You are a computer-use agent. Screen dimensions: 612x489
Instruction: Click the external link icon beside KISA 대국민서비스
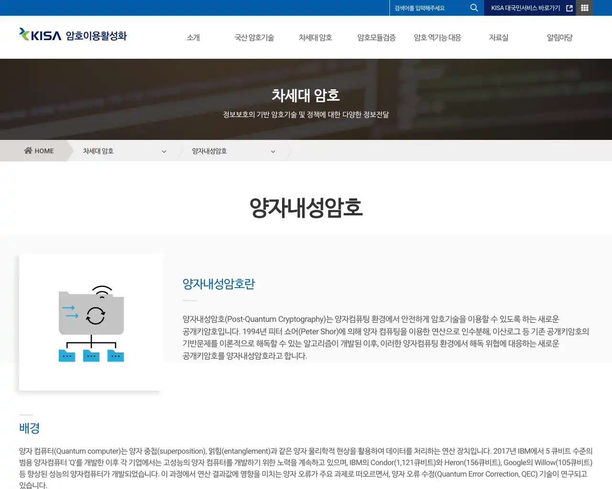569,8
